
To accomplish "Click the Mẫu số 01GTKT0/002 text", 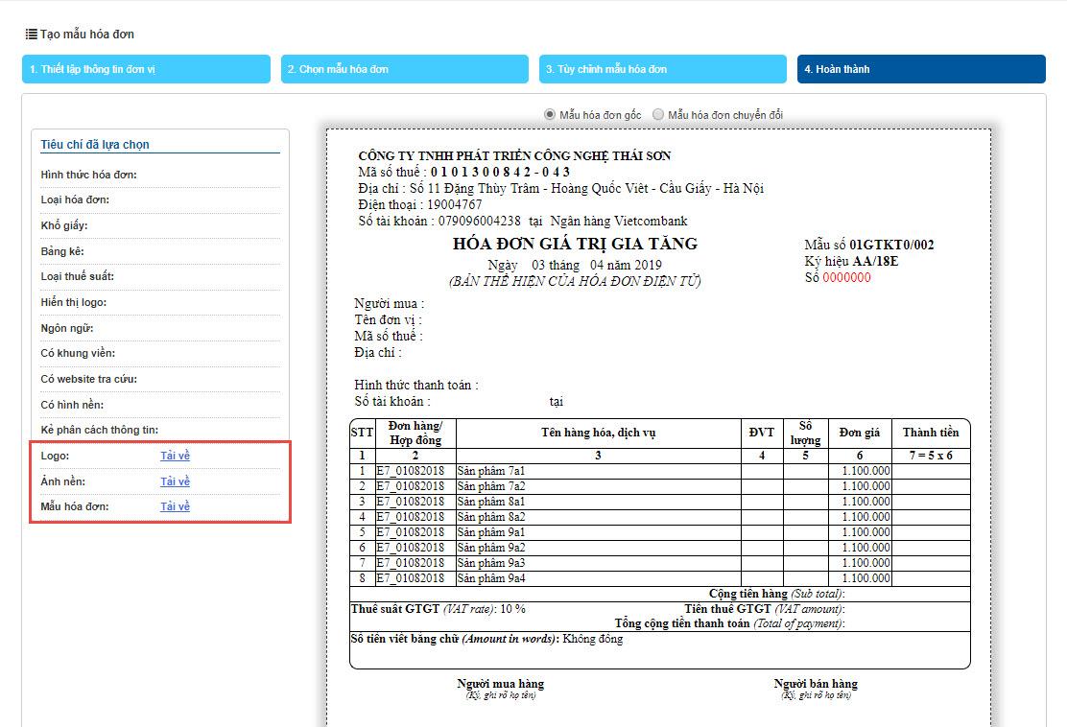I will pyautogui.click(x=868, y=245).
